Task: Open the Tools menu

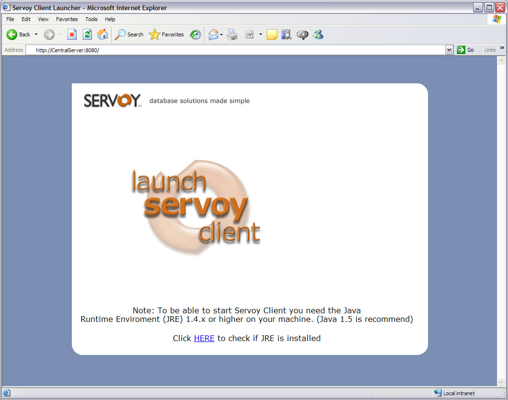Action: coord(91,19)
